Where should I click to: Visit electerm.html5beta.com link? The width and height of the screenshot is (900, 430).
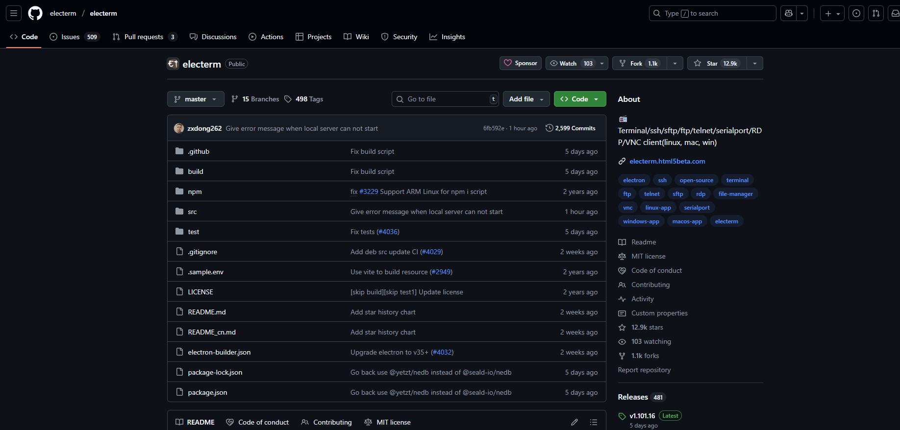667,161
